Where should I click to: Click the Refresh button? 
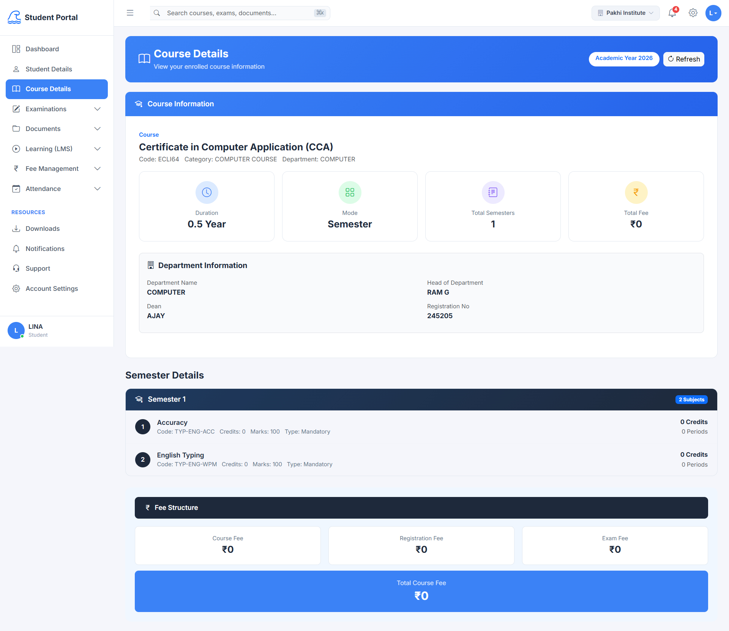[x=683, y=59]
